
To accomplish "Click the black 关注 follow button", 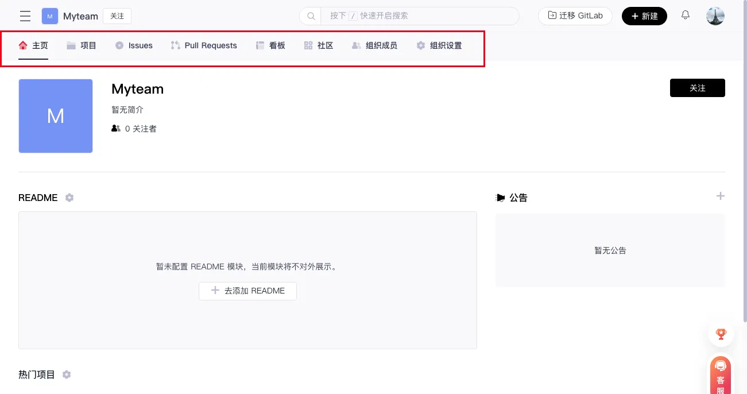I will pyautogui.click(x=697, y=88).
